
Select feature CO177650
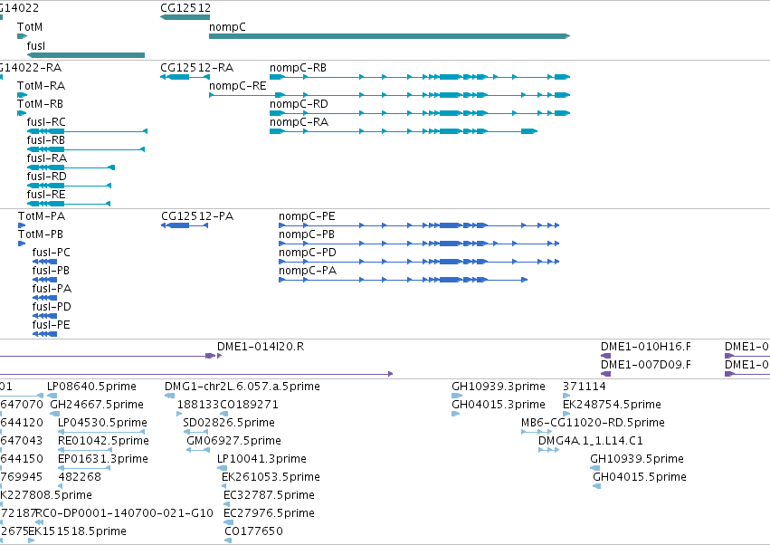[x=228, y=540]
